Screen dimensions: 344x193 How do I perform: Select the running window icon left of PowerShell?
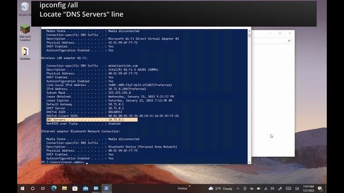(96, 188)
